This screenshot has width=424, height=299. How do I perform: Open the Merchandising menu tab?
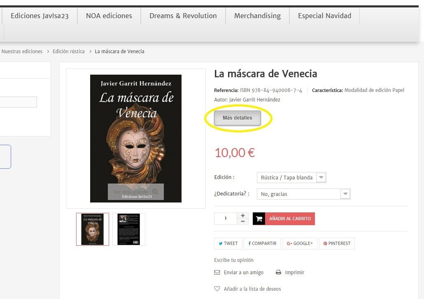[257, 16]
